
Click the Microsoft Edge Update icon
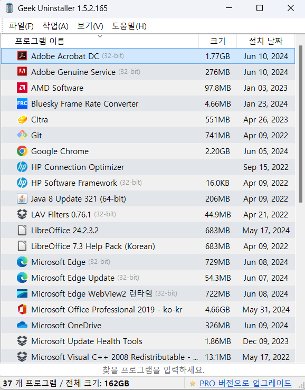22,278
